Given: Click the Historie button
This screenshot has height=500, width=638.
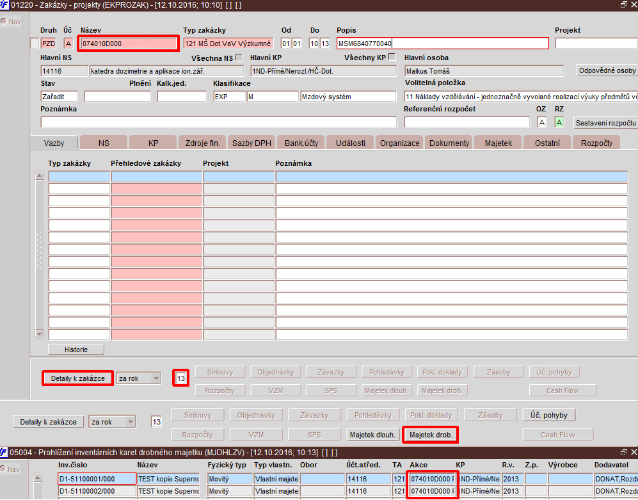Looking at the screenshot, I should pos(76,350).
